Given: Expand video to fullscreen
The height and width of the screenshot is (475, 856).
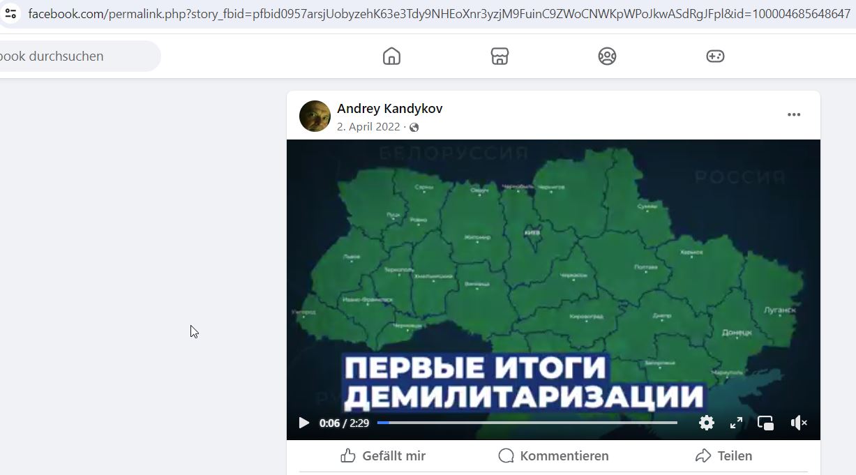Looking at the screenshot, I should coord(736,423).
